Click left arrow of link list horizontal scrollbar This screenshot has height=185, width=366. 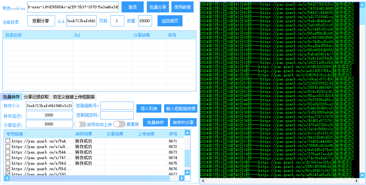click(7, 178)
